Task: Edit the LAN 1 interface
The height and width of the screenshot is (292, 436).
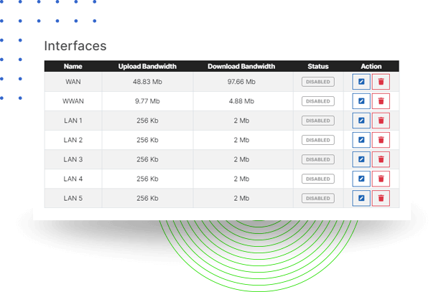Action: click(x=361, y=121)
